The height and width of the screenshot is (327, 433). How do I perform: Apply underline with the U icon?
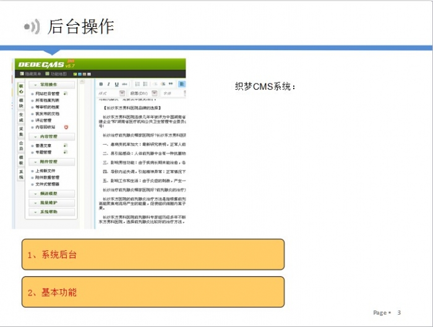(116, 84)
